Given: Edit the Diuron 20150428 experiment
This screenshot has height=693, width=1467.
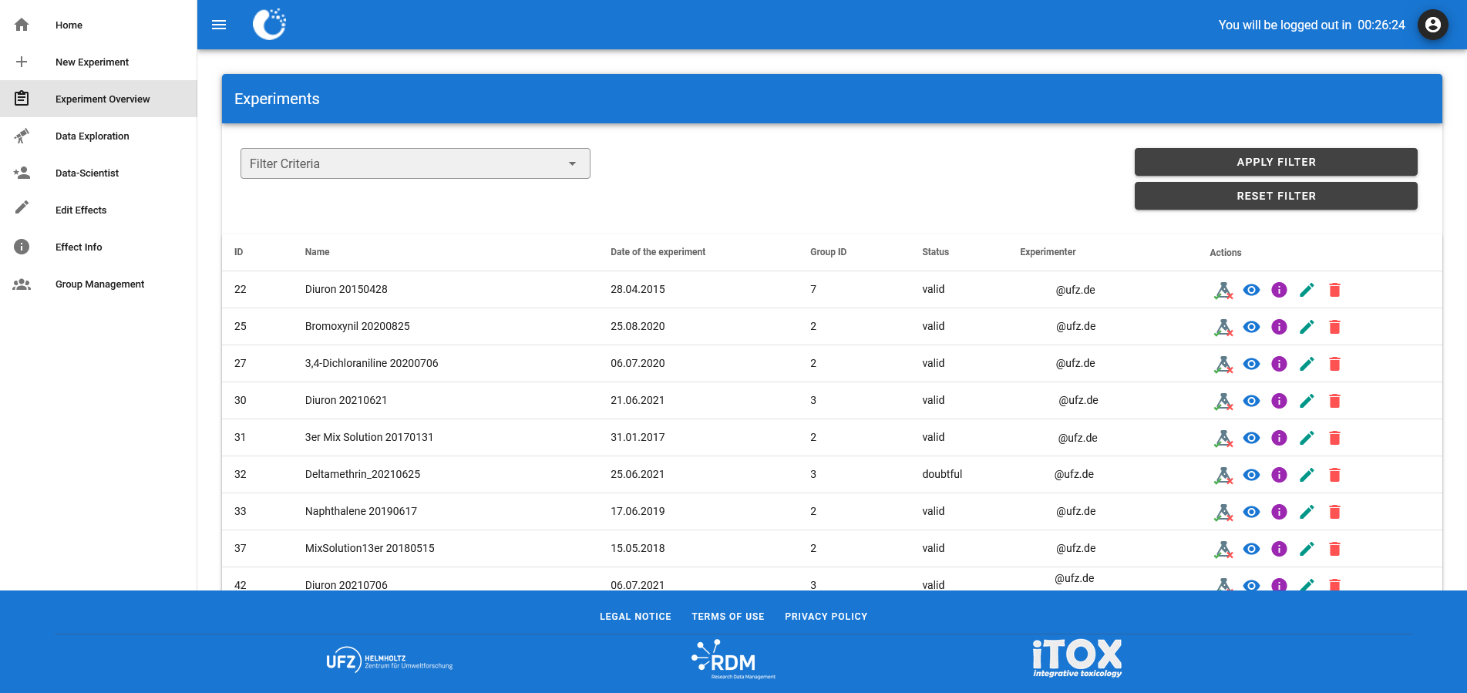Looking at the screenshot, I should pos(1307,290).
